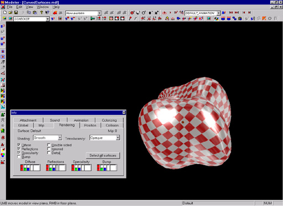Enable the Bump checkbox

19,157
